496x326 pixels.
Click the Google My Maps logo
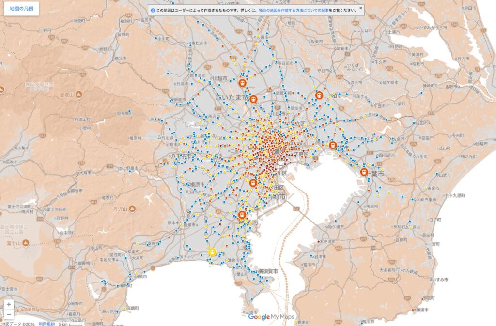(271, 317)
